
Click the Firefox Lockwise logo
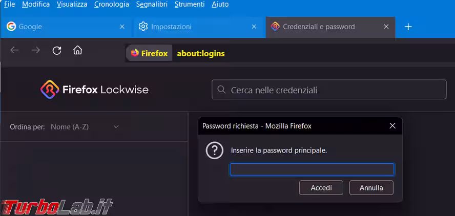[94, 90]
